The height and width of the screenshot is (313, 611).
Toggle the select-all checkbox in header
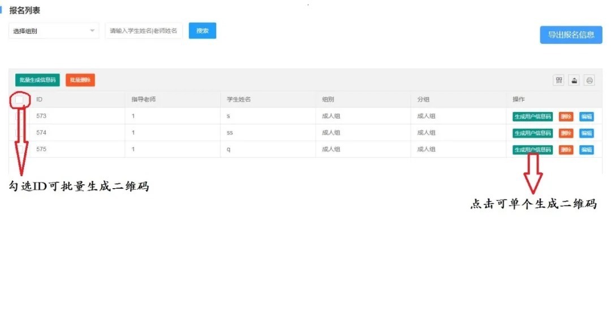click(x=19, y=99)
